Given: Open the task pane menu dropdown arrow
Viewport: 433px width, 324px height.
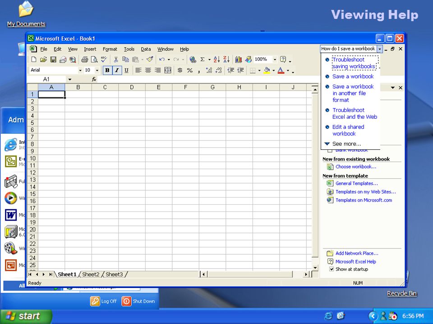Looking at the screenshot, I should pyautogui.click(x=393, y=88).
